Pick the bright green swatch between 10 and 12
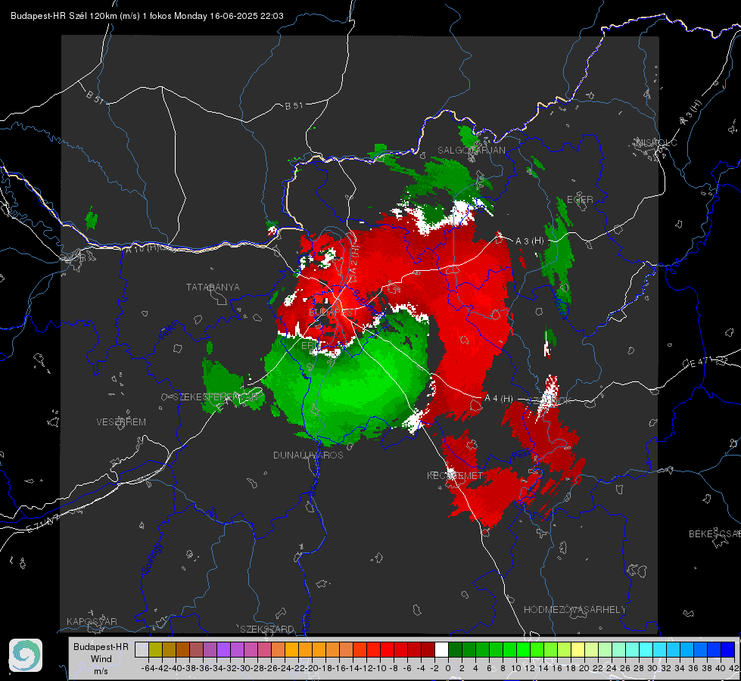741x681 pixels. 523,649
